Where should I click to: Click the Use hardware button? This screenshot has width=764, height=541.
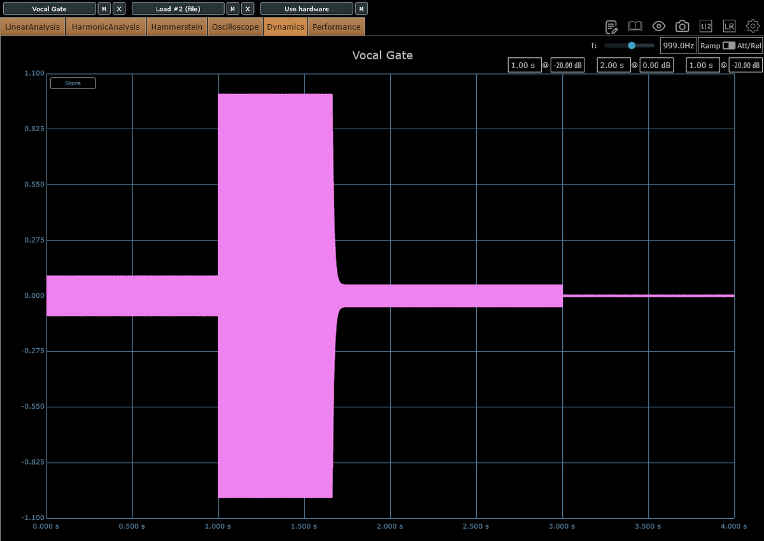pos(306,9)
